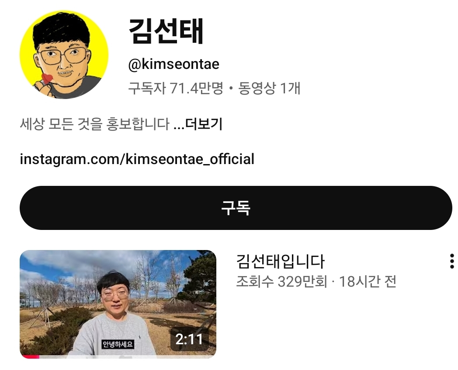
Task: Open instagram.com/kimseontae_official link
Action: click(x=137, y=159)
